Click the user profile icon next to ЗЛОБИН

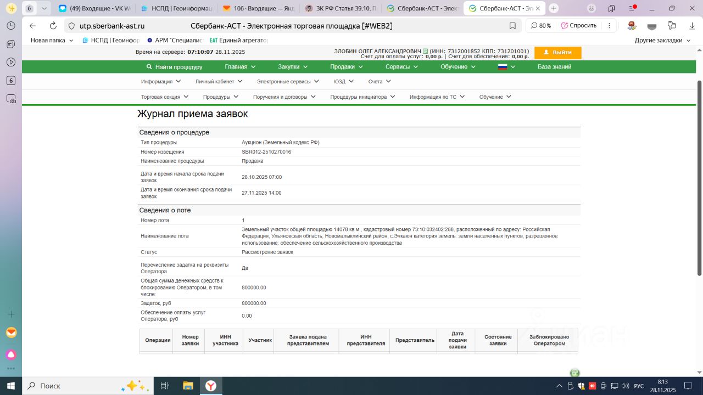425,52
